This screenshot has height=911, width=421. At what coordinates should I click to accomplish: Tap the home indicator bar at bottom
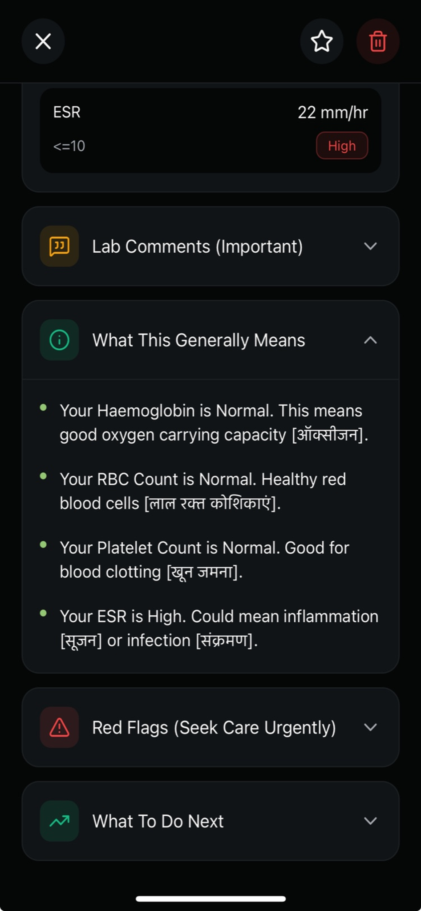coord(210,899)
